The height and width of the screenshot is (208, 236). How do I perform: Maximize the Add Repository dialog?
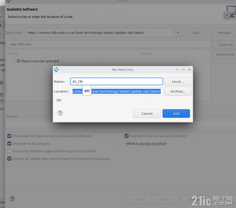tap(183, 70)
